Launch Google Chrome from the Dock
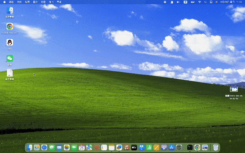The width and height of the screenshot is (245, 153). click(x=198, y=147)
